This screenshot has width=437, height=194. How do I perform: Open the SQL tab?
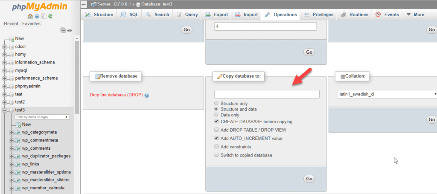point(129,15)
